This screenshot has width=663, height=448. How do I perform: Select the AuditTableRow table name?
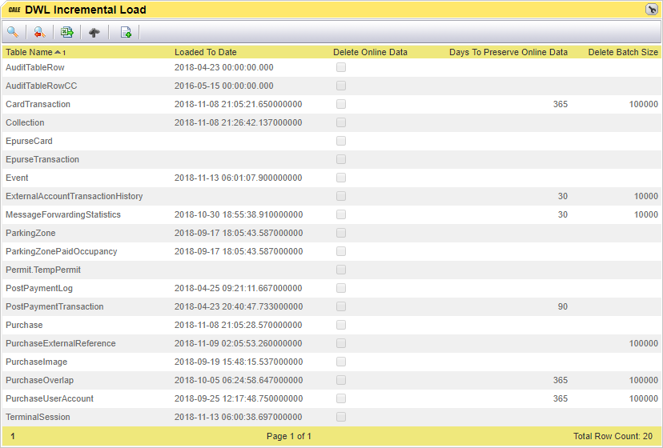[35, 67]
